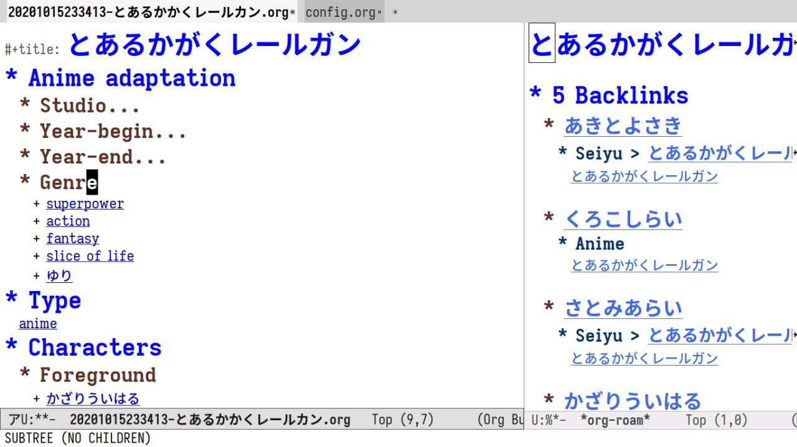Click the left mode line status アU:**-
The width and height of the screenshot is (797, 447).
point(32,420)
